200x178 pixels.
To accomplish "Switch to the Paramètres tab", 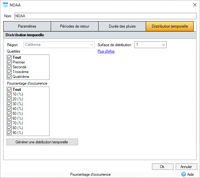I will coord(27,26).
